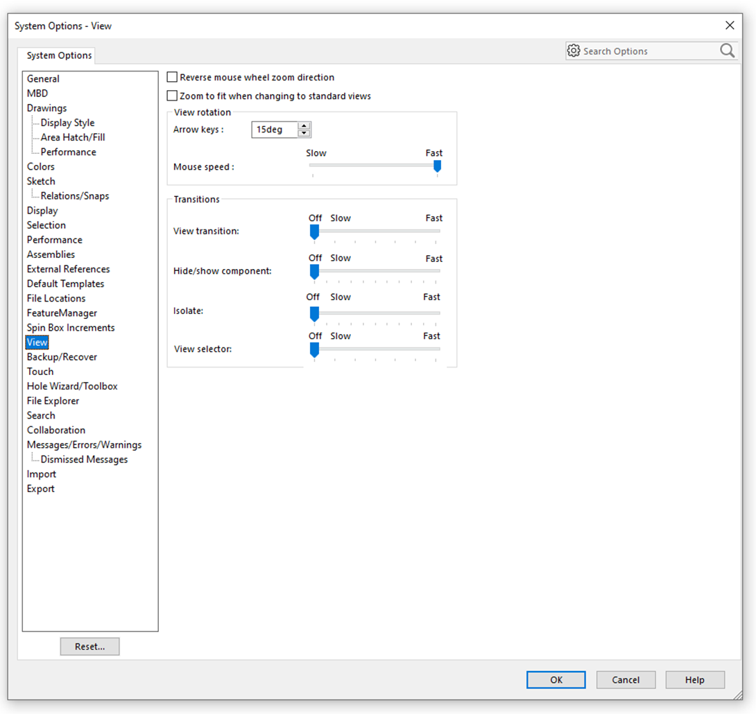Click the magnifying glass search icon
Viewport: 756px width, 714px height.
[726, 50]
